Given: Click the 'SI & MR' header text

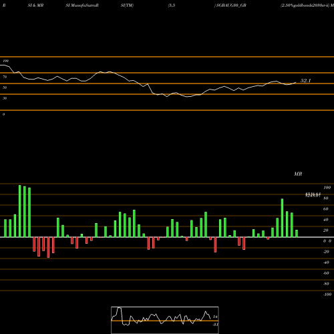Looking at the screenshot, I should click(35, 5).
